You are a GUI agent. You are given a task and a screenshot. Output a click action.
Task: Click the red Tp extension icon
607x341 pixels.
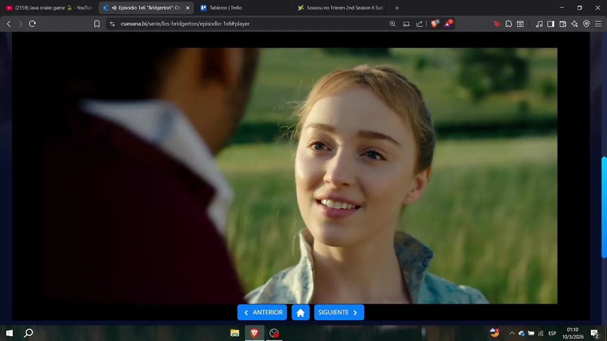497,24
